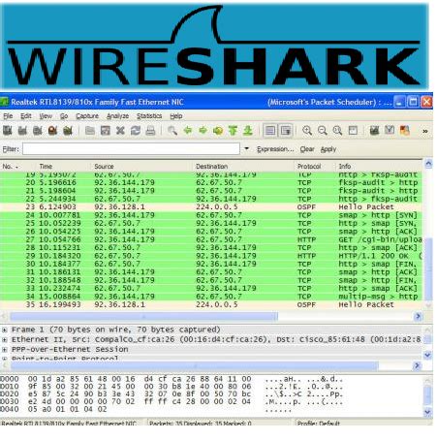
Task: Print packets toolbar icon
Action: point(150,131)
